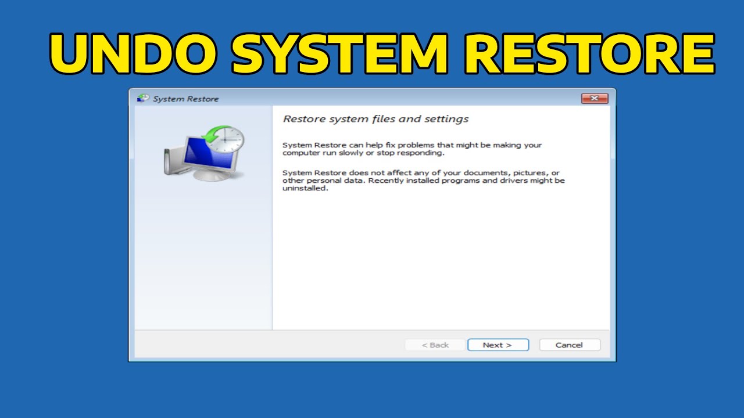This screenshot has height=418, width=744.
Task: Click the 'does not affect any of your documents' paragraph
Action: (424, 181)
